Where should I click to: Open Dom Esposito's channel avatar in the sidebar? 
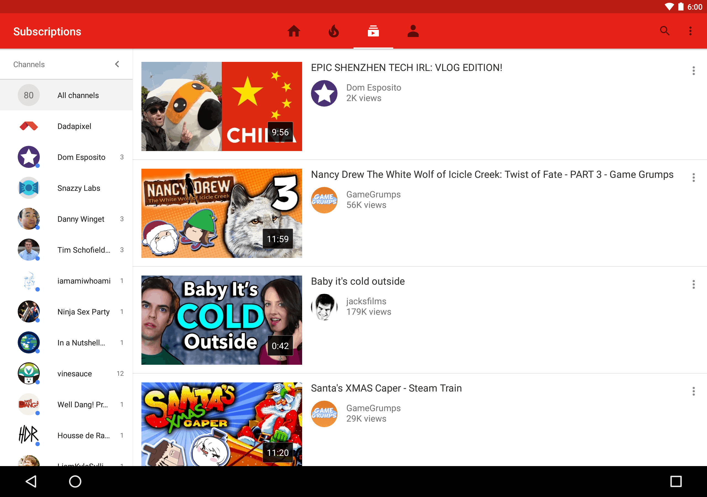(29, 157)
